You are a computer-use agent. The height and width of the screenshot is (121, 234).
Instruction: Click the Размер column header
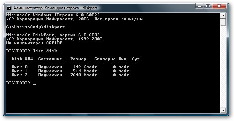(x=78, y=59)
